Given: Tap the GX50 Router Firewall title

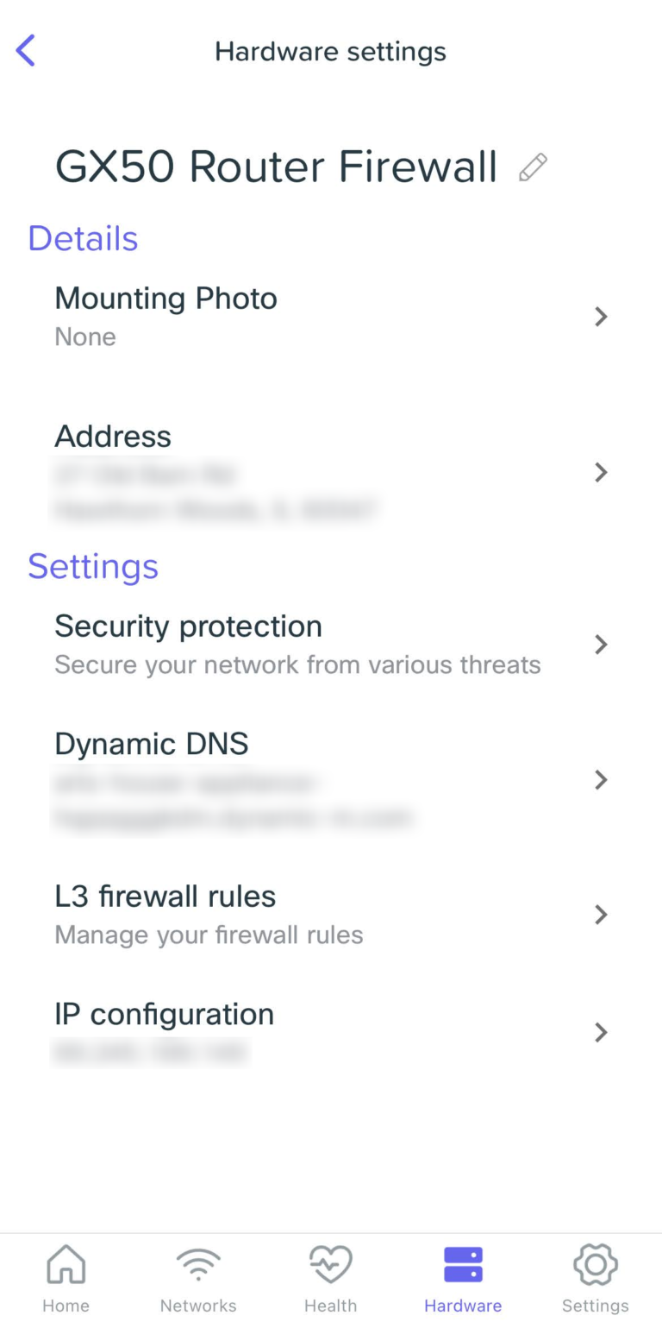Looking at the screenshot, I should [x=276, y=166].
